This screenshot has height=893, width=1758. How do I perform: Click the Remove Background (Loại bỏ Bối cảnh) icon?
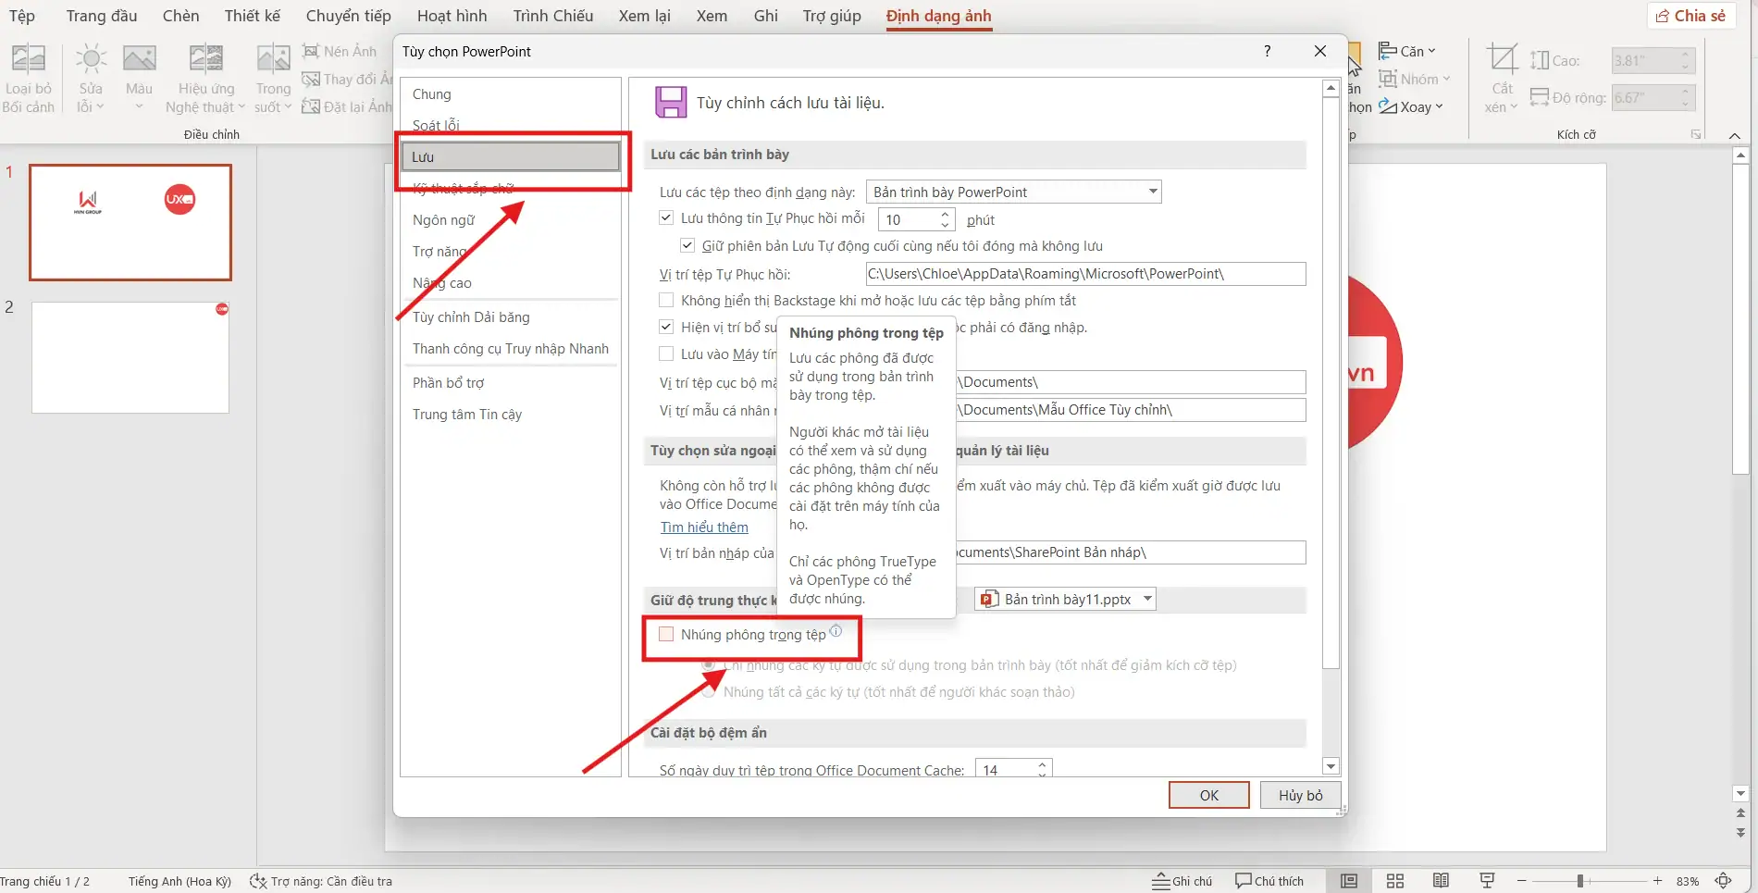click(x=28, y=60)
